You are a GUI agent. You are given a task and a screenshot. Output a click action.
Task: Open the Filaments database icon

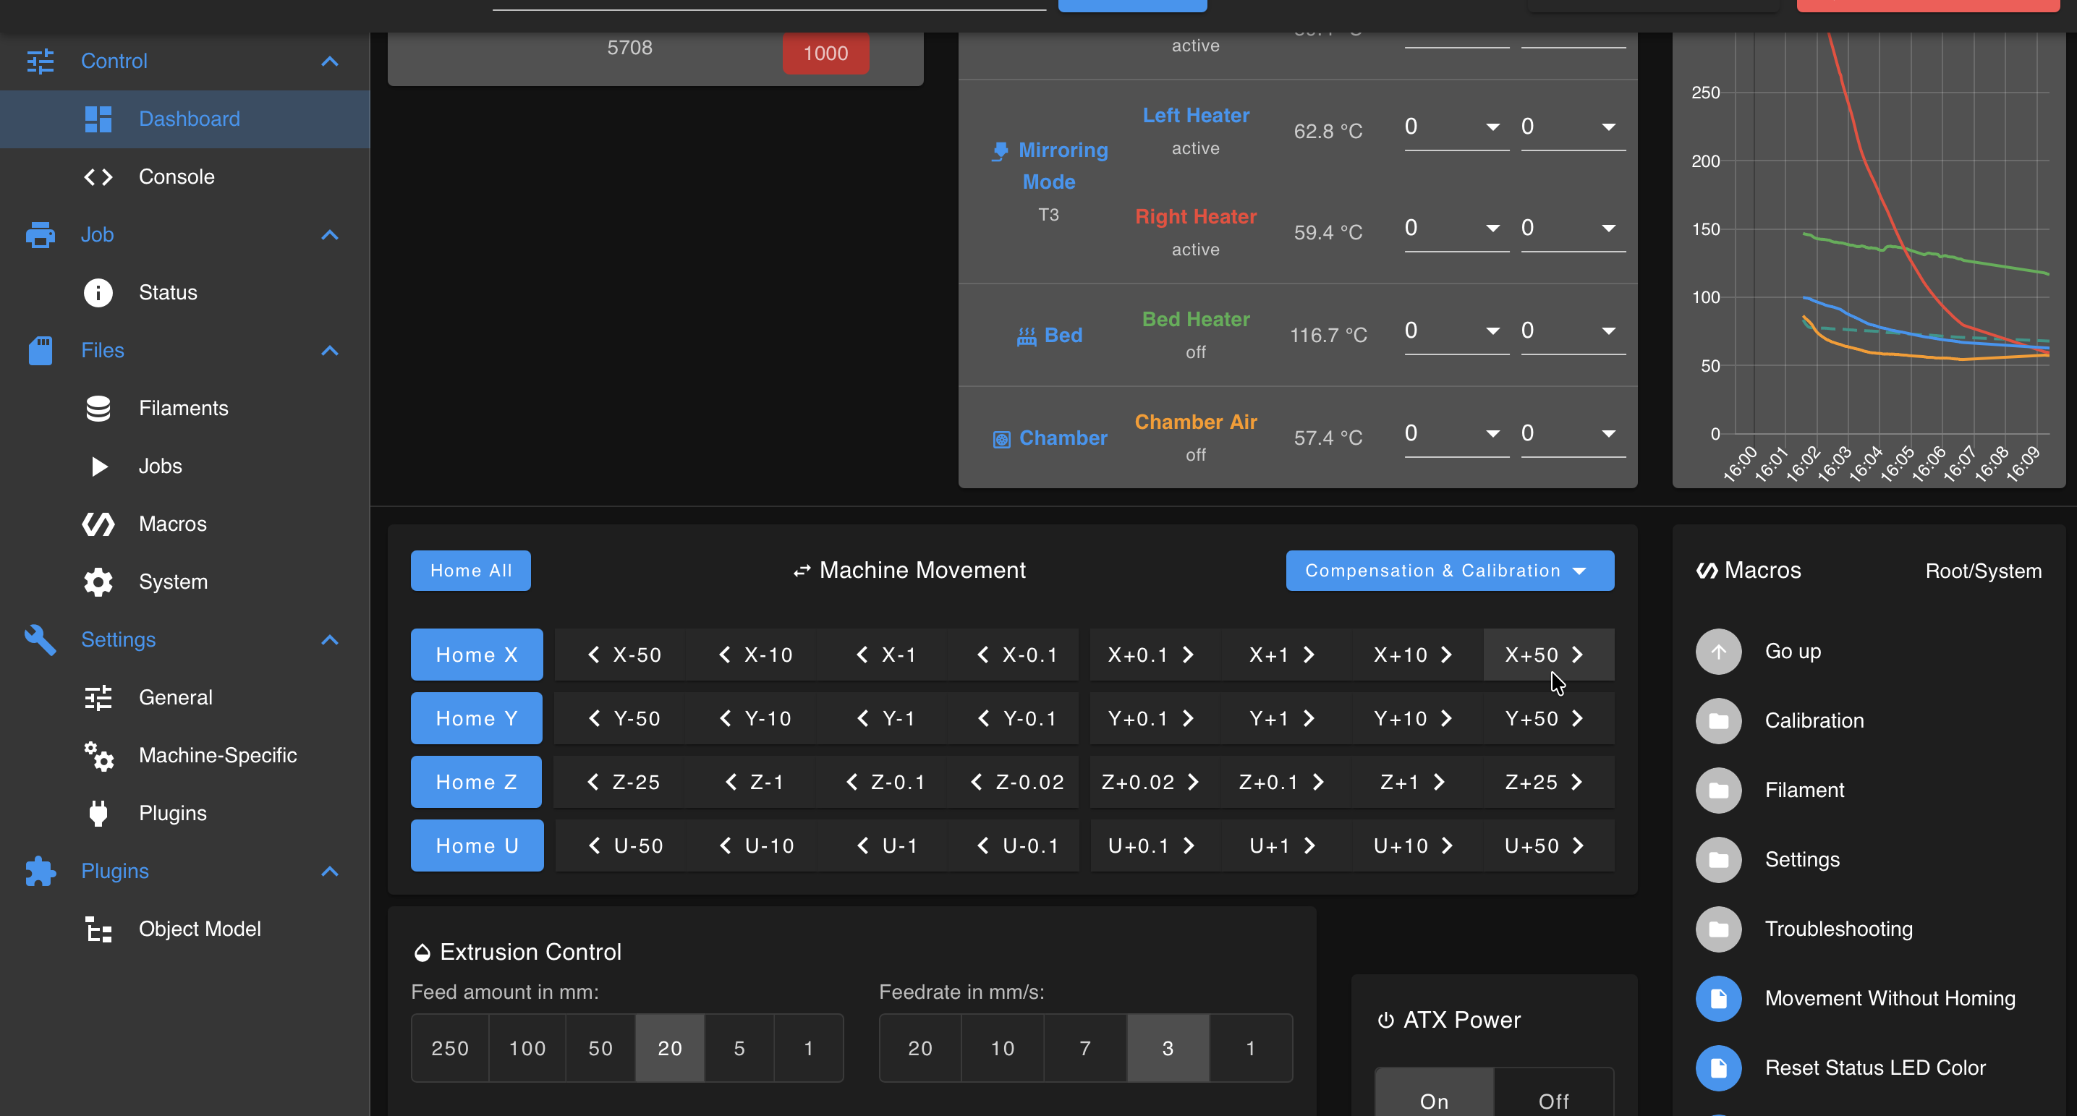[98, 408]
